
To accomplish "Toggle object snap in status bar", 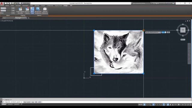I will (x=164, y=105).
